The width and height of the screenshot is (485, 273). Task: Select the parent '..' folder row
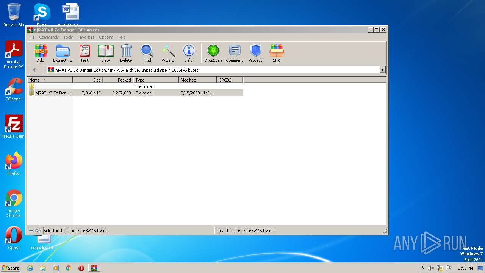(135, 86)
